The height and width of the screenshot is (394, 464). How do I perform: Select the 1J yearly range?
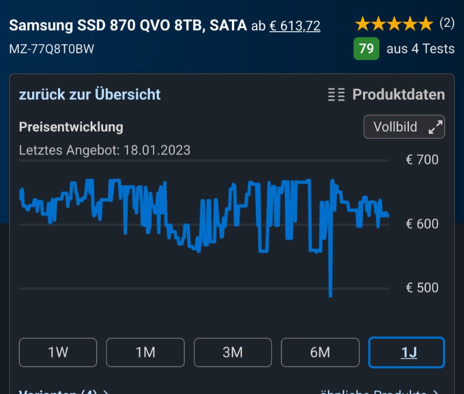pyautogui.click(x=407, y=353)
